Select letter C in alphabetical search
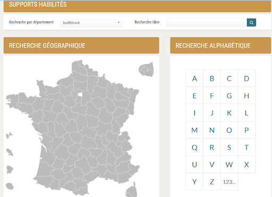The width and height of the screenshot is (272, 197). [x=229, y=78]
